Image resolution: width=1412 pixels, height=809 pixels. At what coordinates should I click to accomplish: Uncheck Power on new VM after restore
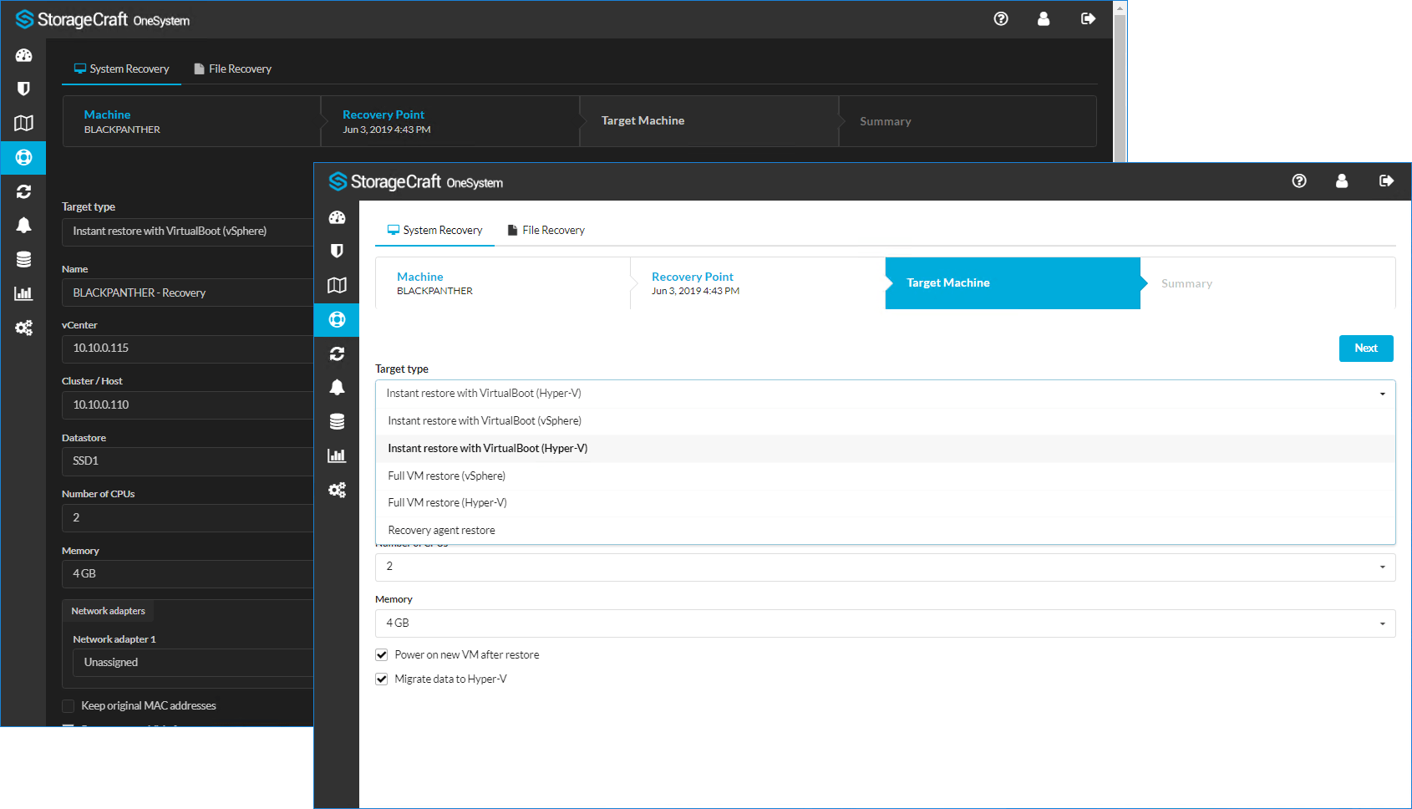(382, 654)
